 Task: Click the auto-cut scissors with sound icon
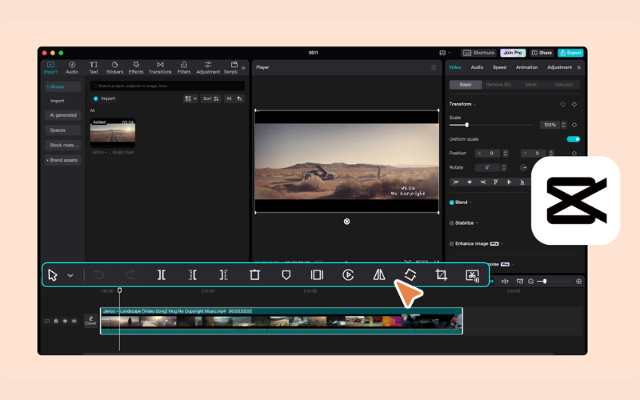tap(472, 275)
